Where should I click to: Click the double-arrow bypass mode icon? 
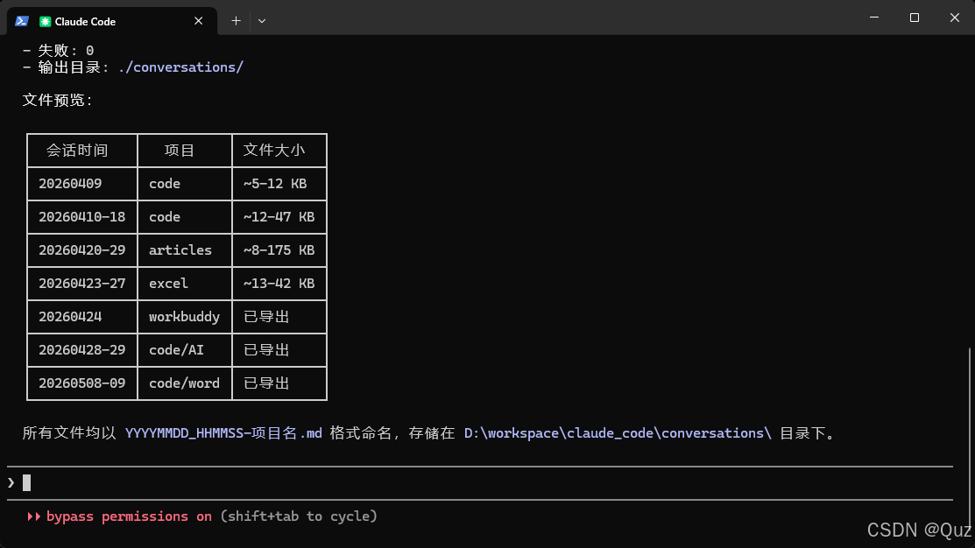coord(33,517)
